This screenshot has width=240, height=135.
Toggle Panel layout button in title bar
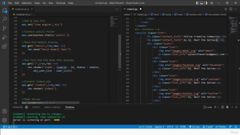pos(202,3)
